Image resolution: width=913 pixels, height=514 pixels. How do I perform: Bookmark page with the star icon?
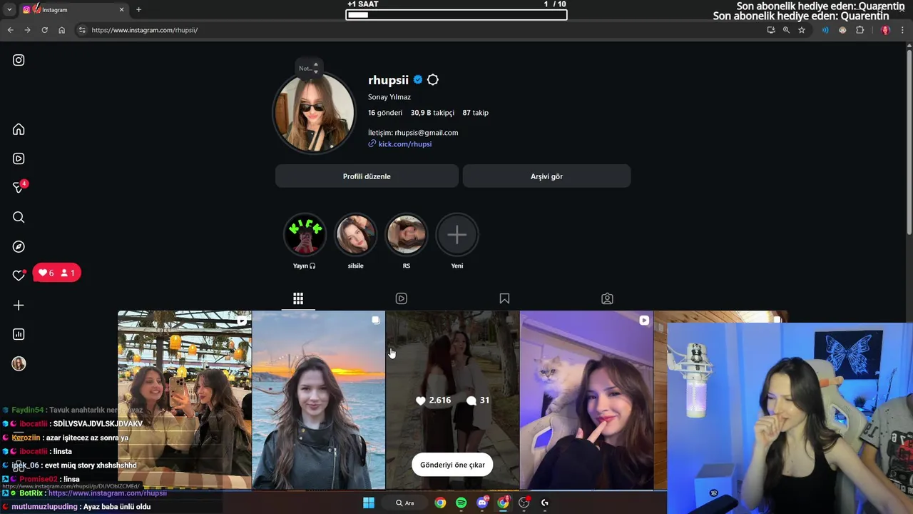click(x=802, y=30)
